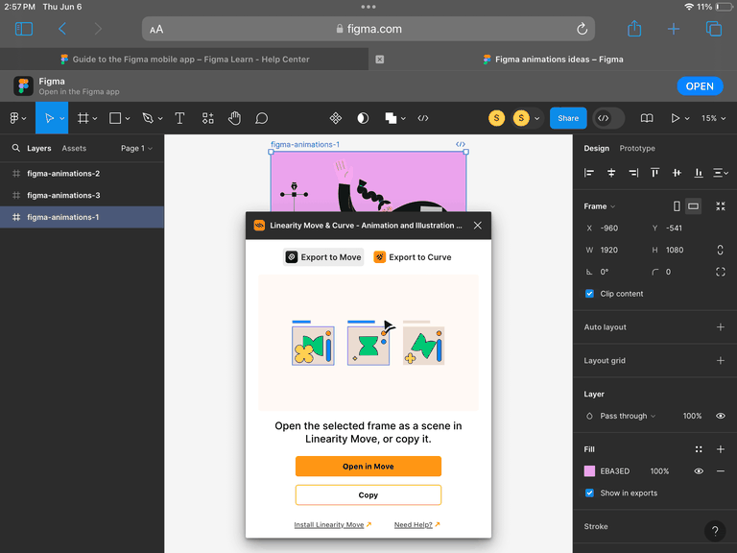Select the Hand tool

(234, 118)
